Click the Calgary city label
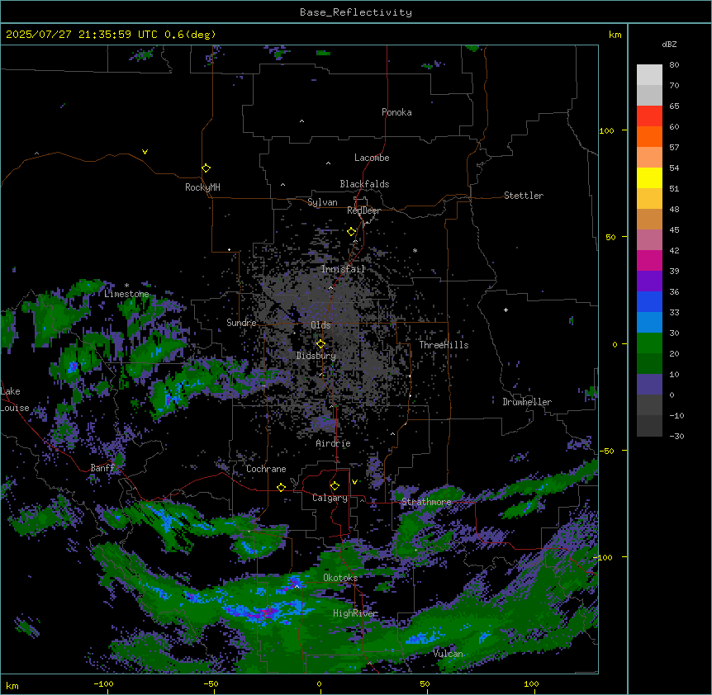Image resolution: width=712 pixels, height=695 pixels. 330,498
